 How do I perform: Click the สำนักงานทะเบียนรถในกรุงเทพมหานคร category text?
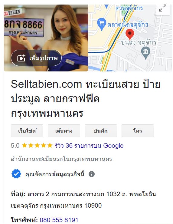61,159
